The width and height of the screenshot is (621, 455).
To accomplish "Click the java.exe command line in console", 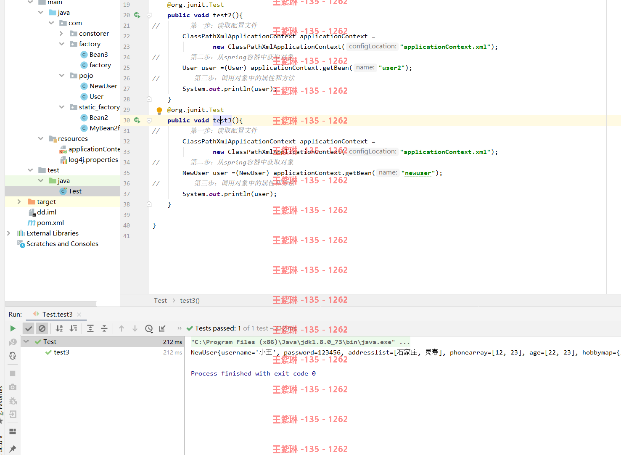I will [300, 342].
